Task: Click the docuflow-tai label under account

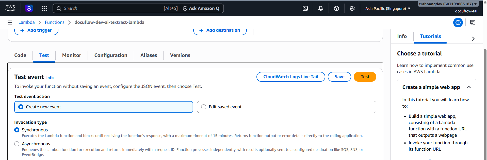Action: 466,11
